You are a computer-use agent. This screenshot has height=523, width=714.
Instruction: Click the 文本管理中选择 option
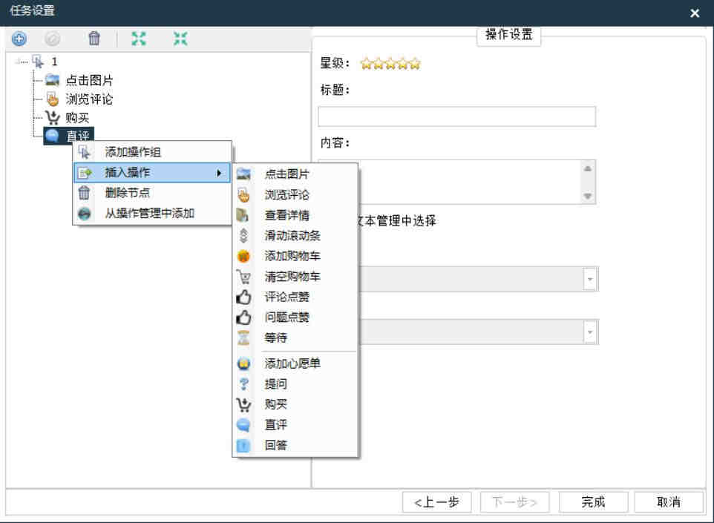tap(397, 221)
